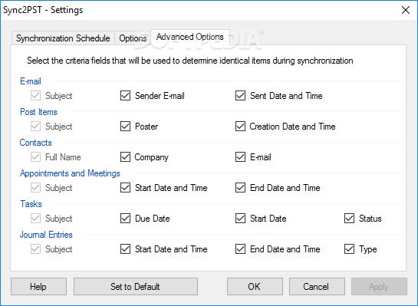
Task: Toggle End Date and Time for Journal Entries
Action: click(x=241, y=248)
